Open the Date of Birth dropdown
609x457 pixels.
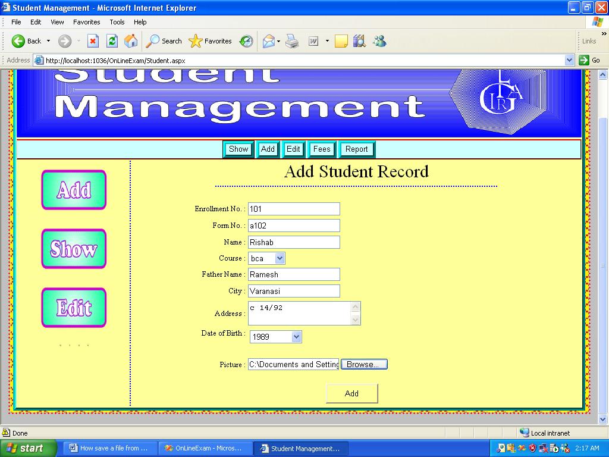click(296, 336)
